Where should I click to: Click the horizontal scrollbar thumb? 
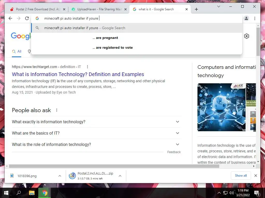(114, 166)
